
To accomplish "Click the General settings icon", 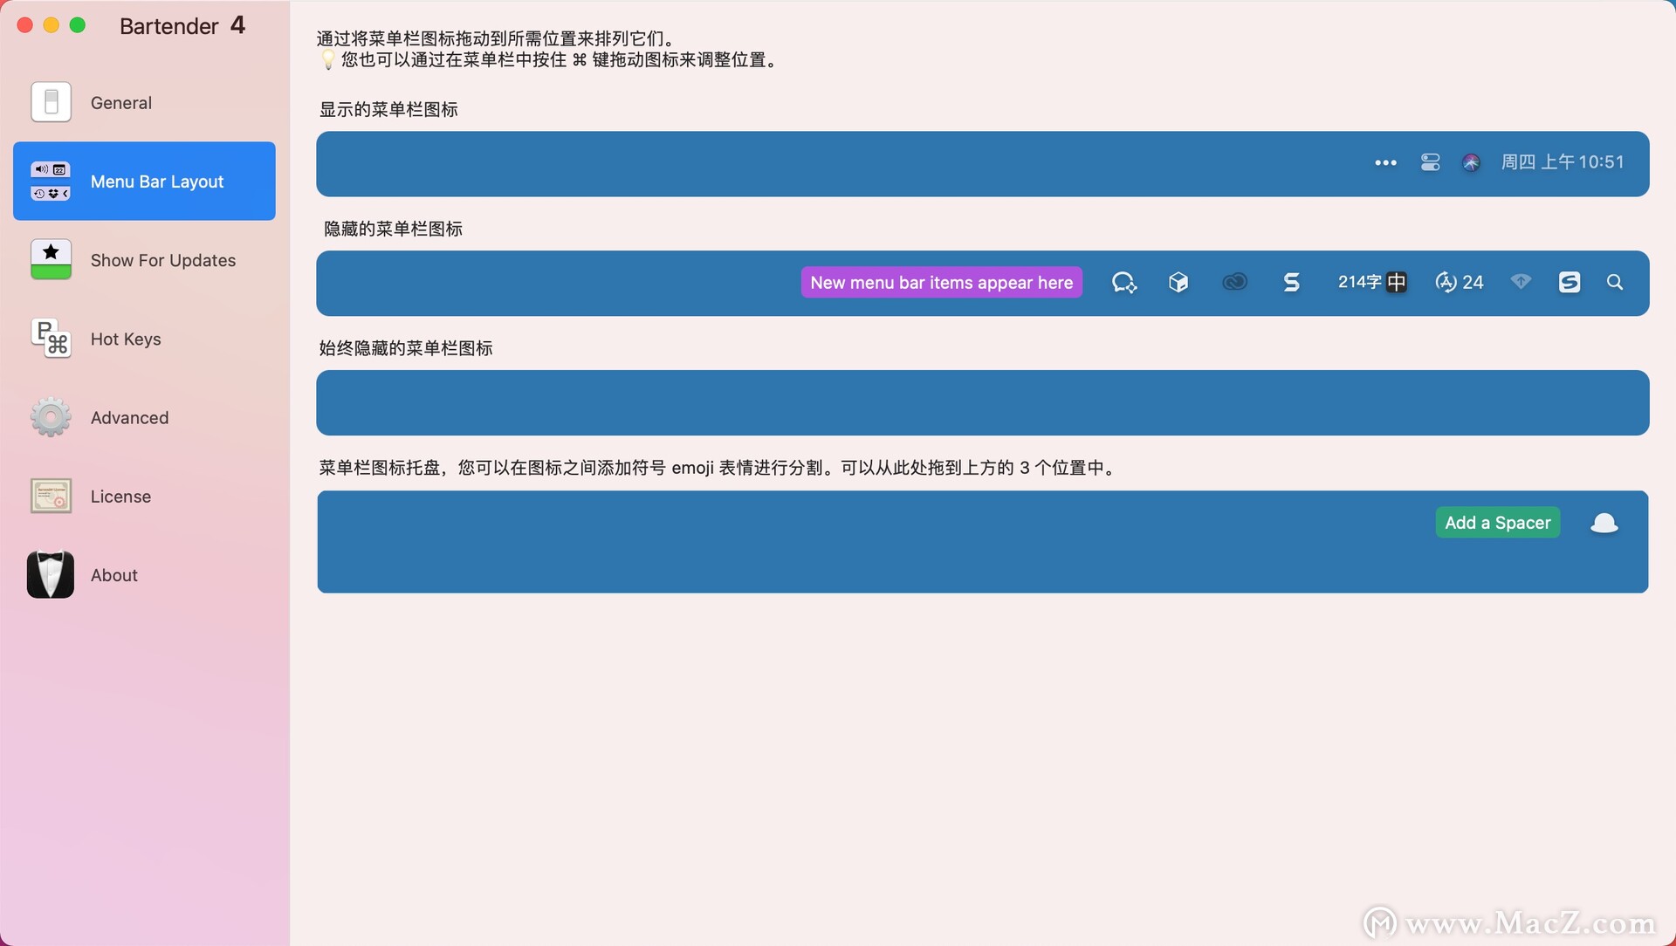I will click(x=51, y=101).
